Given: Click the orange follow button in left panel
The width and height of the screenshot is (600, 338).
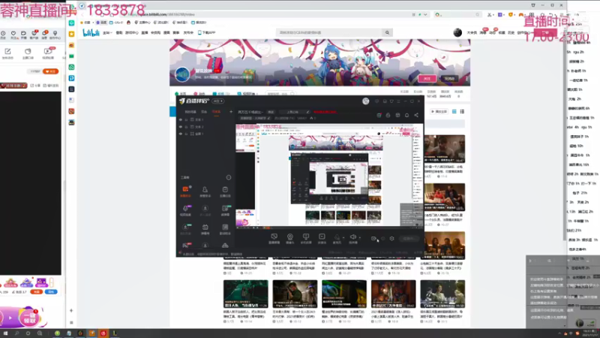Looking at the screenshot, I should [50, 71].
